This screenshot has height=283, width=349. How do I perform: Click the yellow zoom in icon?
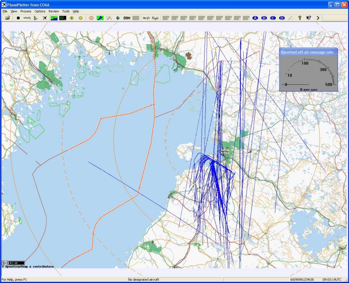pyautogui.click(x=72, y=18)
